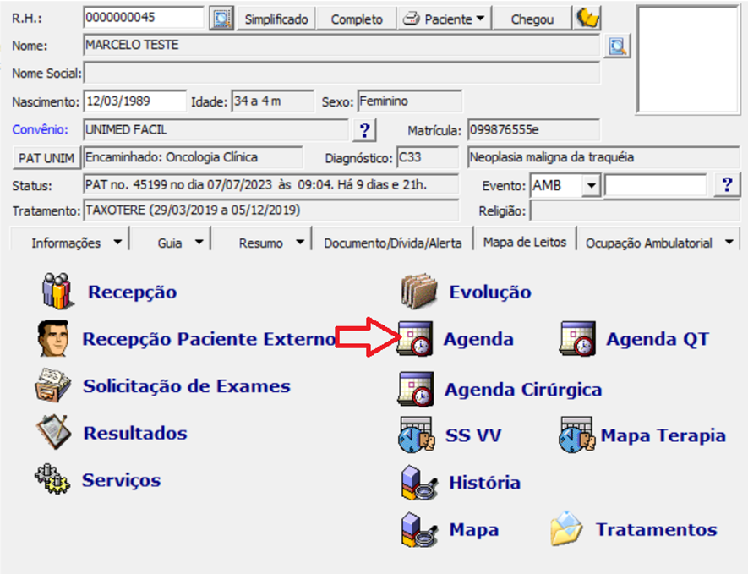Click the Serviços link text

click(121, 480)
